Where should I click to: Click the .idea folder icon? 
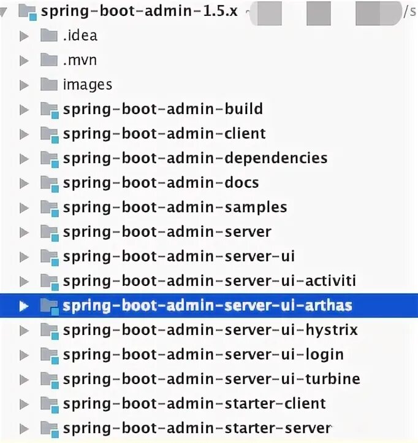pos(49,36)
